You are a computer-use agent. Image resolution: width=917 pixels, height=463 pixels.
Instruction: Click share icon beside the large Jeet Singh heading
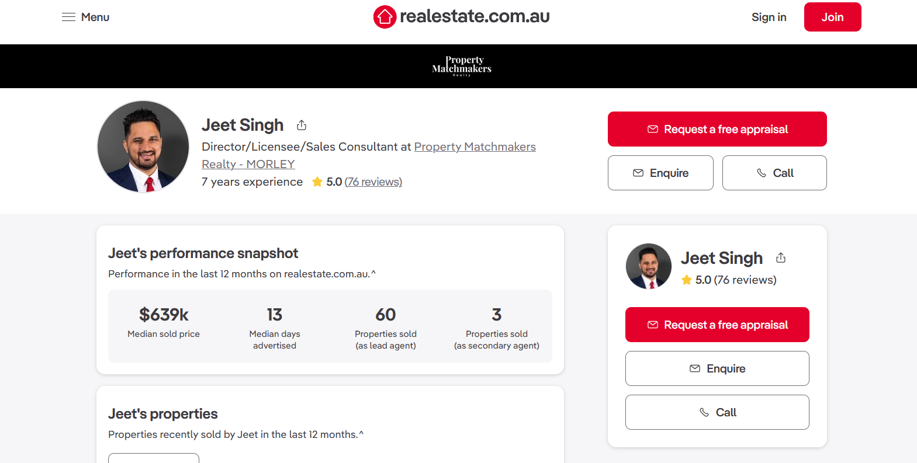pyautogui.click(x=302, y=125)
